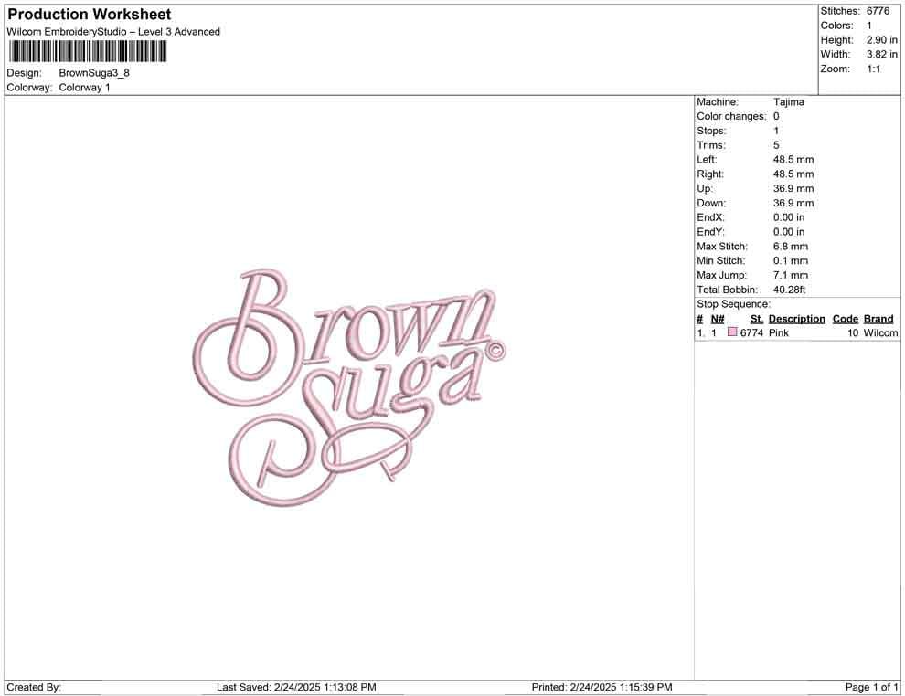Select the Machine Tajima value

point(787,101)
